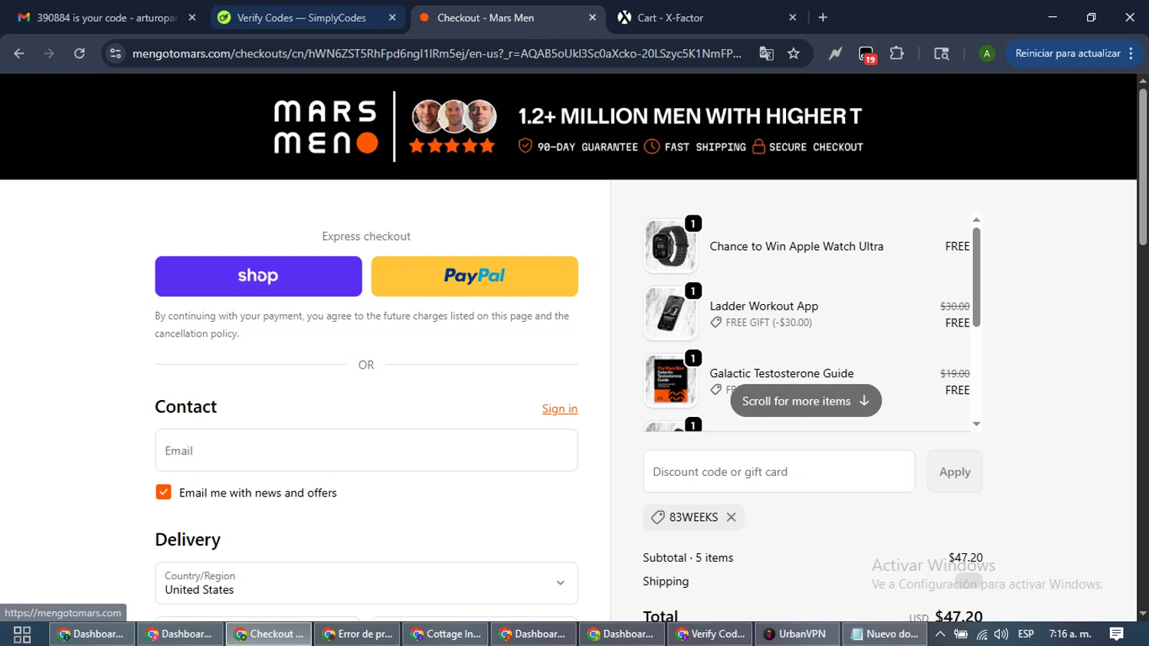Click the Chance to Win Apple Watch Ultra text
Screen dimensions: 1149x646
(797, 247)
